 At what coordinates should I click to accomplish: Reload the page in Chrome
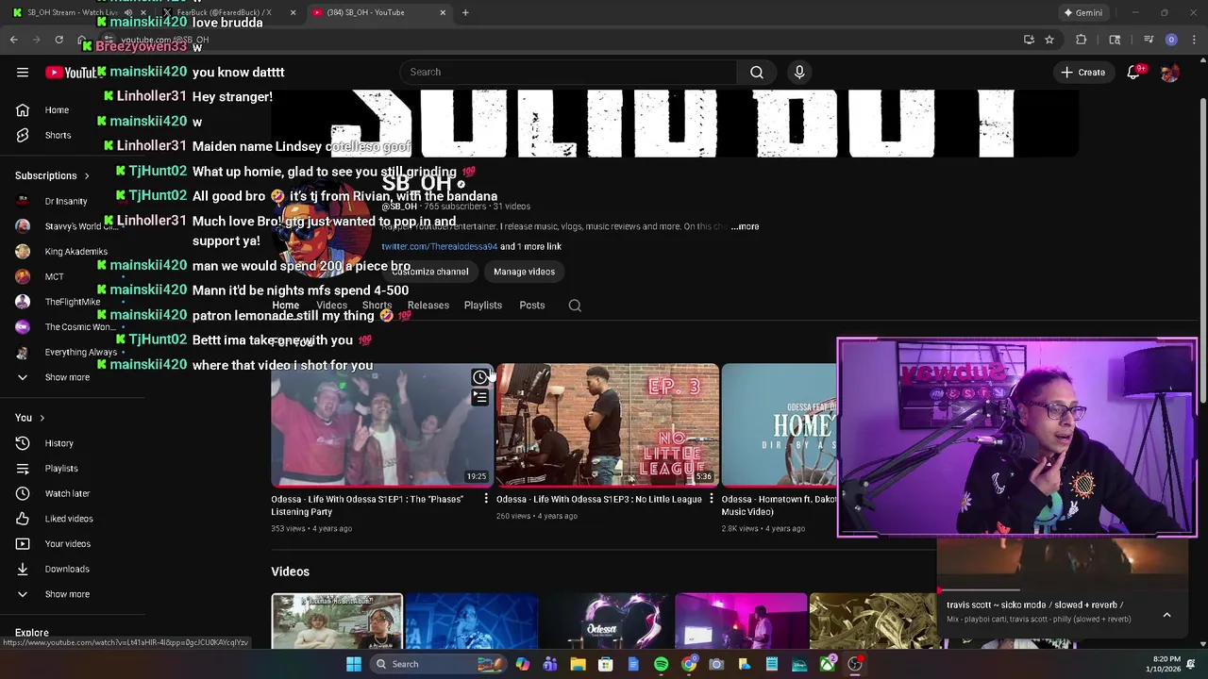click(x=59, y=40)
